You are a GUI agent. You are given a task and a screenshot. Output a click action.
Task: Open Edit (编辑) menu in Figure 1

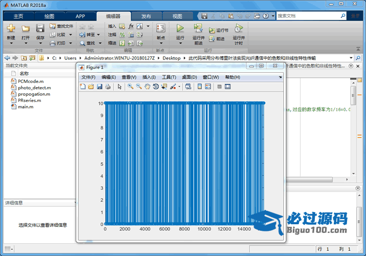pos(109,77)
